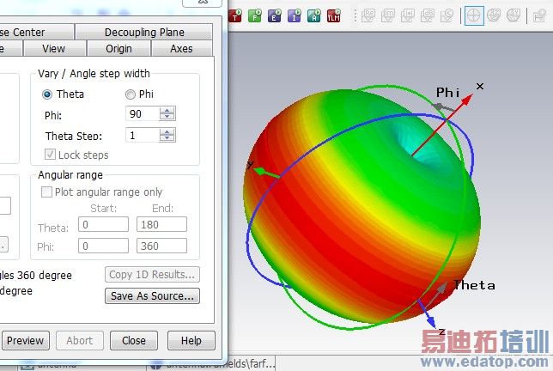Click the Theta Step field showing 1
This screenshot has height=371, width=553.
pos(143,136)
